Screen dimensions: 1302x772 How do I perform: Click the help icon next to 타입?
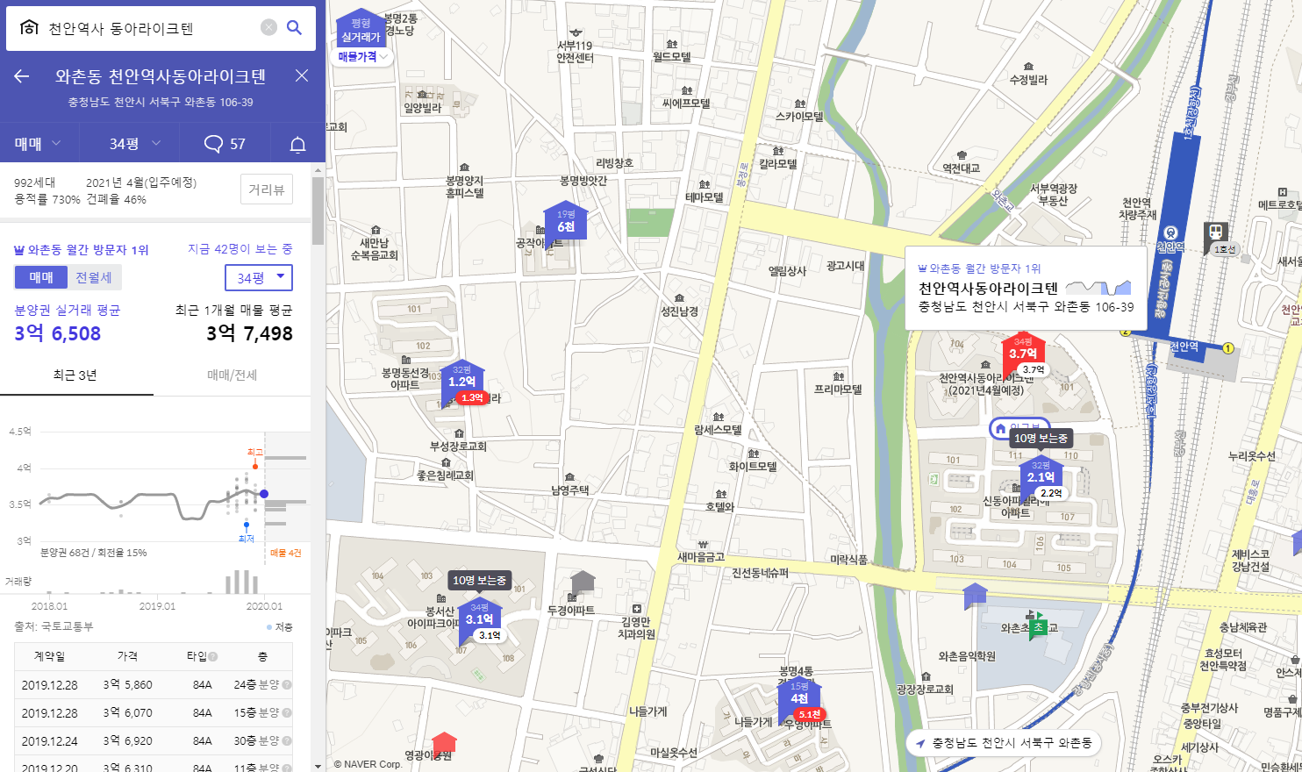coord(213,656)
